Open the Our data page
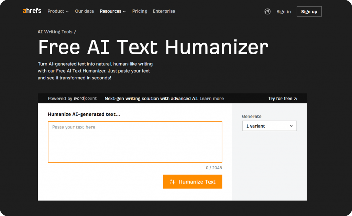Image resolution: width=352 pixels, height=216 pixels. [x=84, y=11]
